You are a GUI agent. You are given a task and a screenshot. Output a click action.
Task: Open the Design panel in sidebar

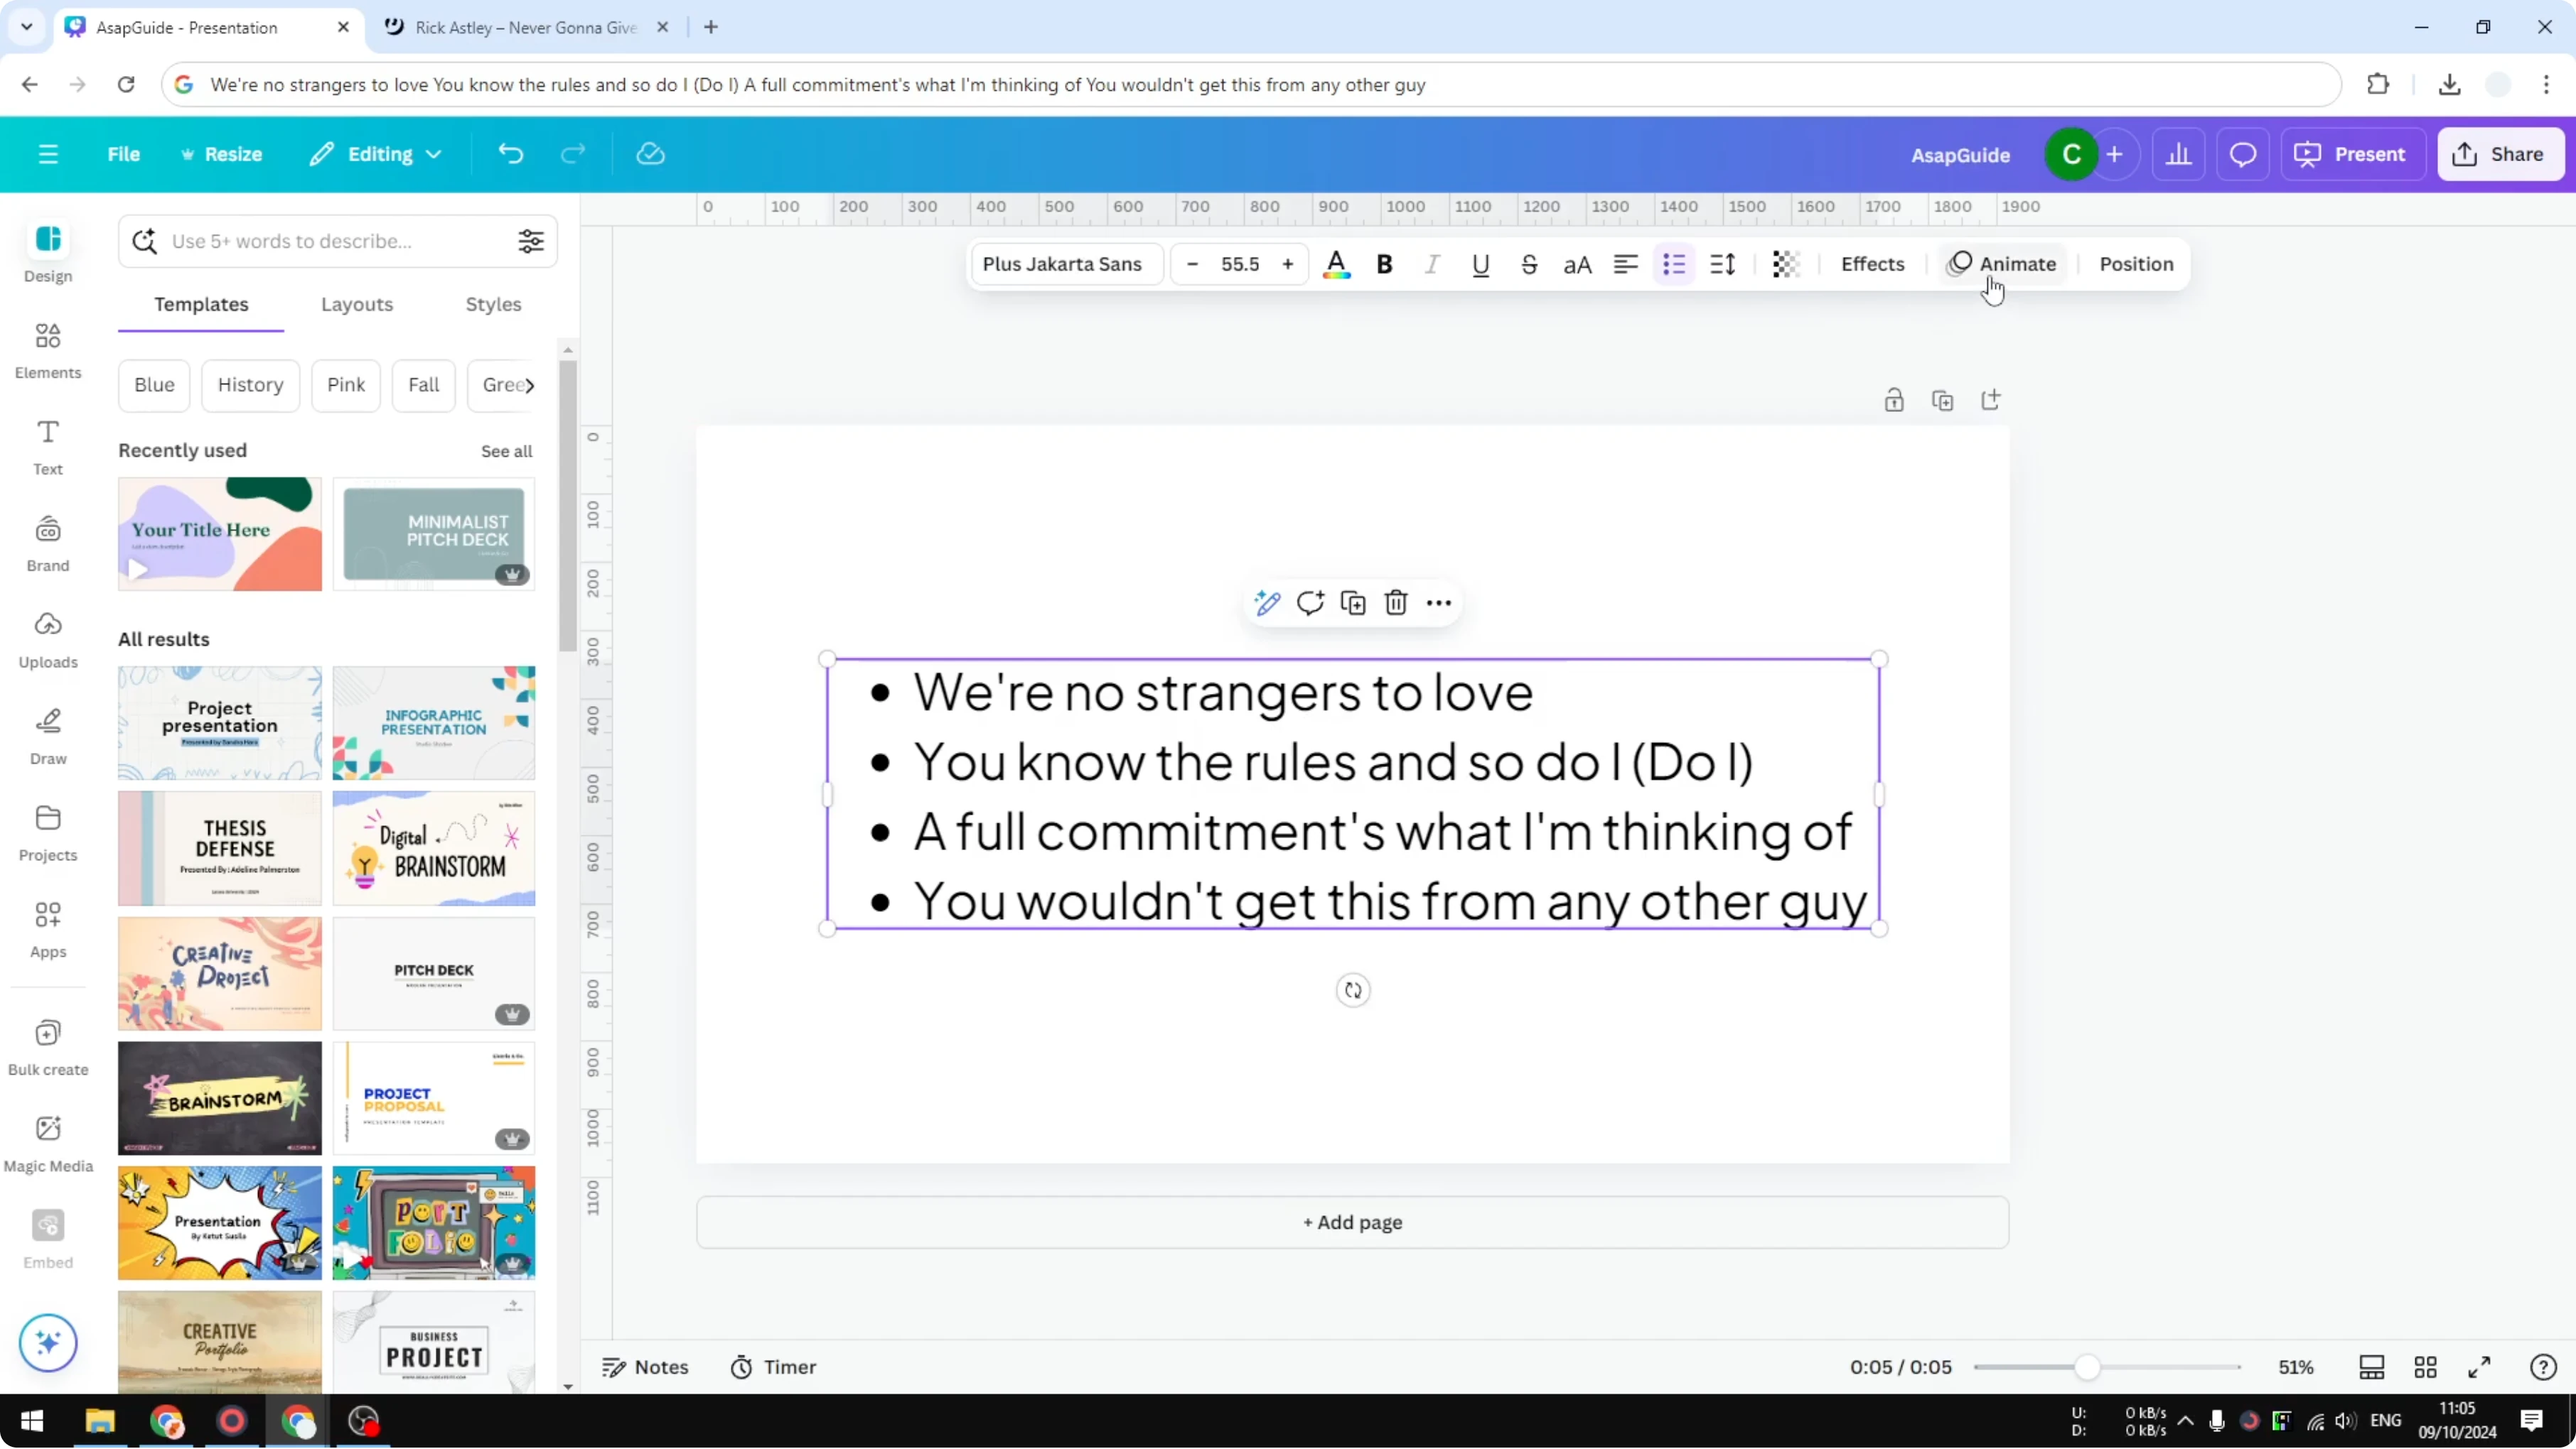click(x=48, y=253)
